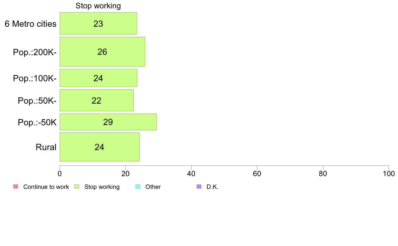Click the Other legend label
398x246 pixels.
(x=153, y=187)
